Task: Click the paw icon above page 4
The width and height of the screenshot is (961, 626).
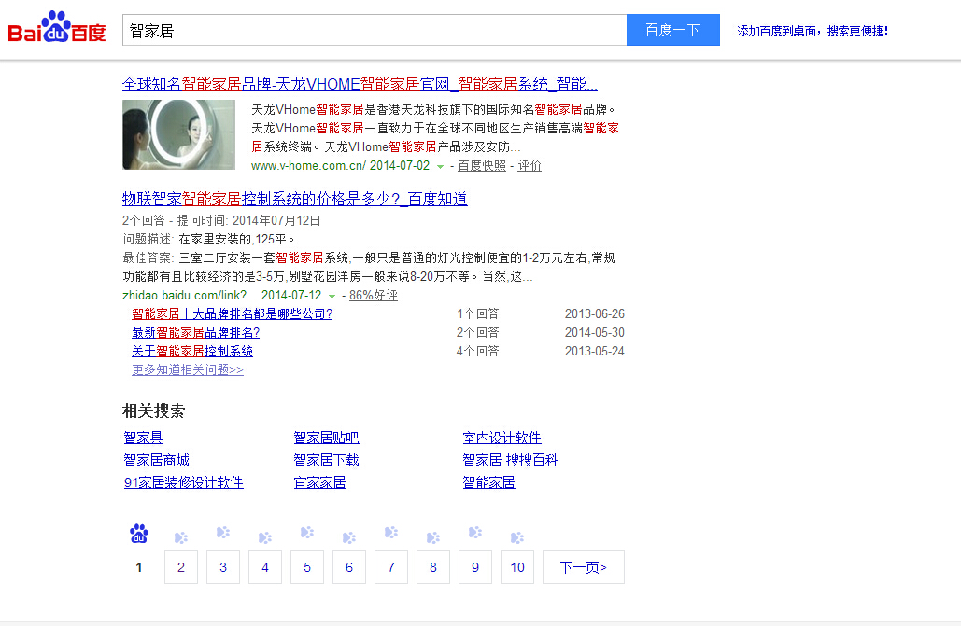Action: 265,537
